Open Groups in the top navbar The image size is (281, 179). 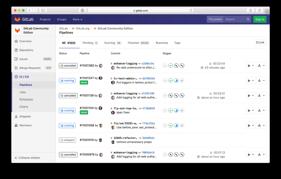(62, 19)
